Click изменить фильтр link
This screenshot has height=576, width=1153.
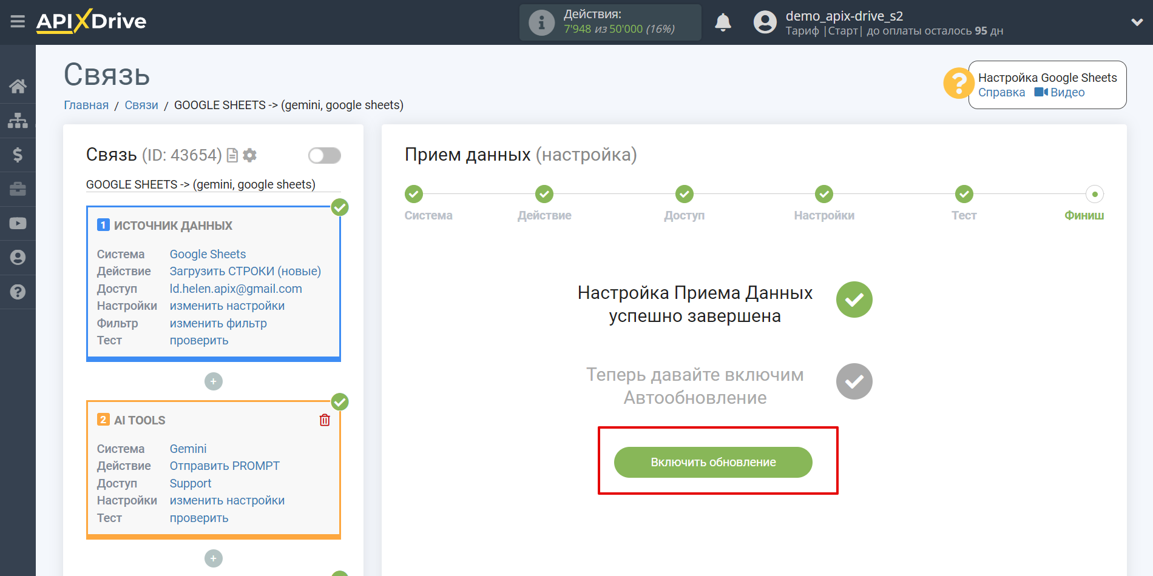(x=218, y=323)
